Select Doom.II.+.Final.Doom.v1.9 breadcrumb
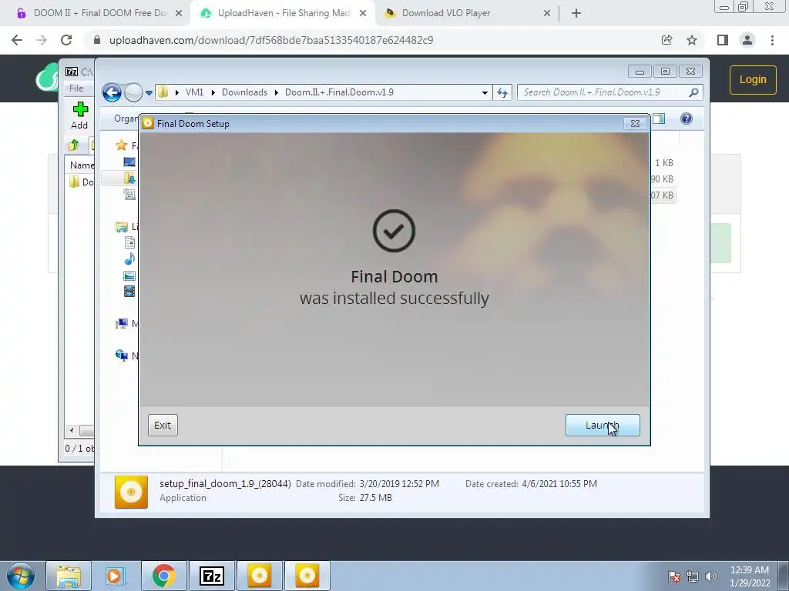Image resolution: width=789 pixels, height=591 pixels. click(x=339, y=92)
